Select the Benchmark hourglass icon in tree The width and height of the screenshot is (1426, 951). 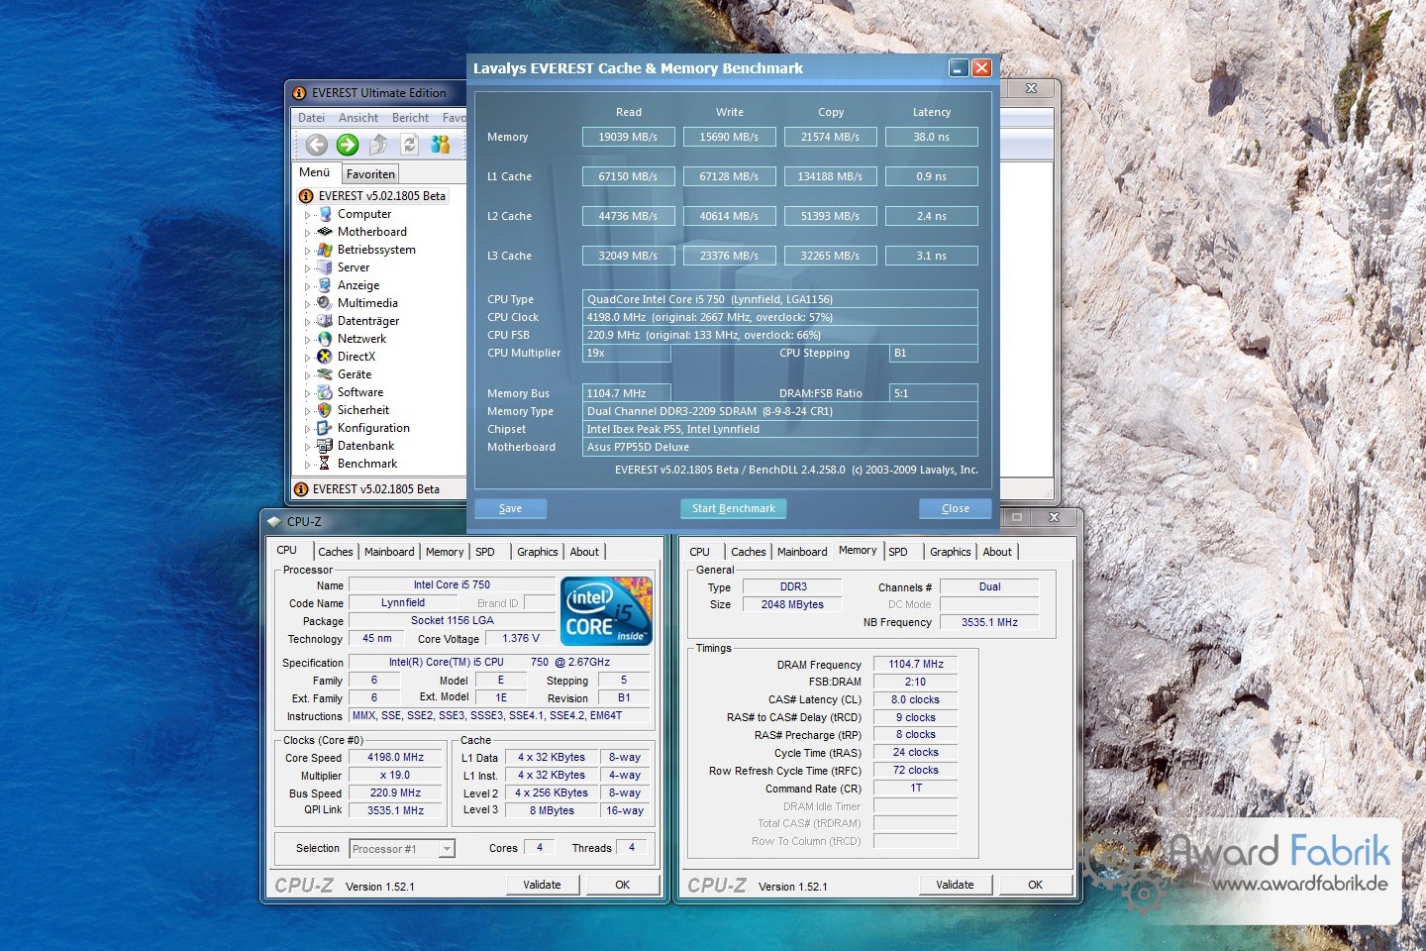[324, 464]
